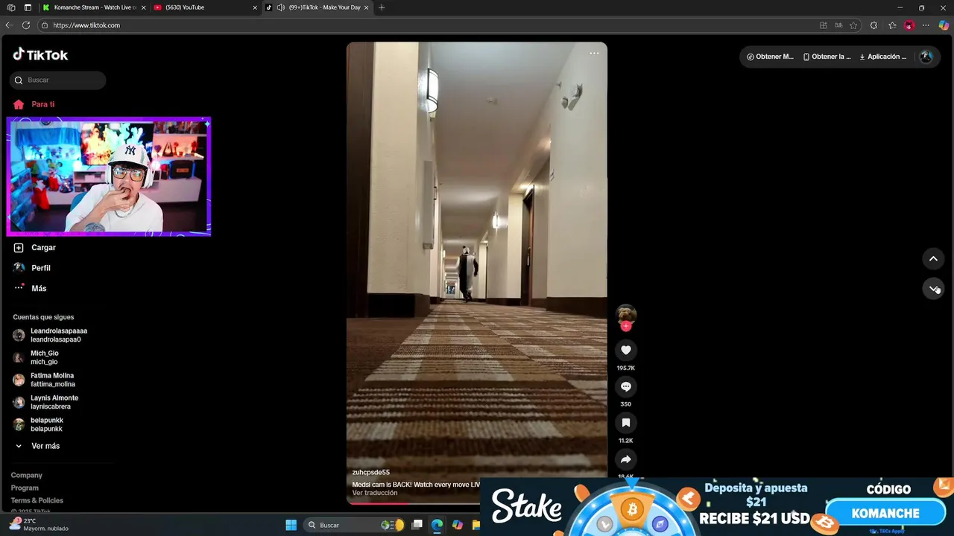
Task: Click the KOMANCHE code button on Stake banner
Action: coord(885,513)
